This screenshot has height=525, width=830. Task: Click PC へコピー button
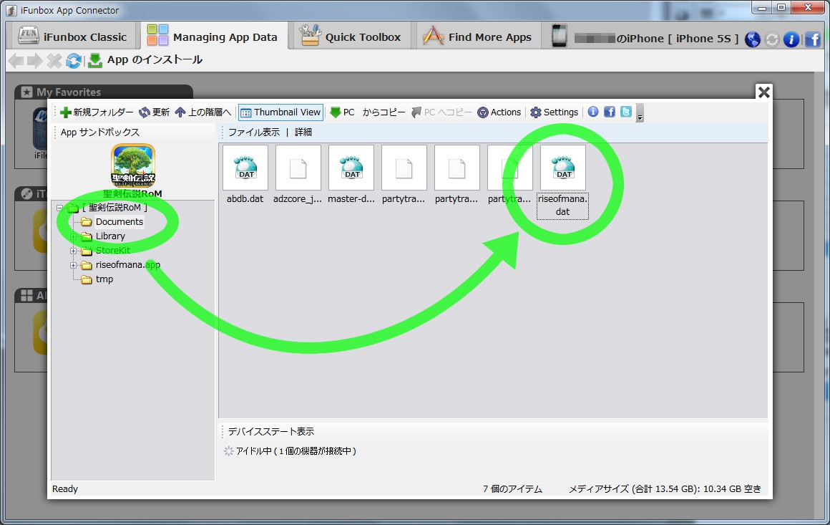[x=441, y=112]
